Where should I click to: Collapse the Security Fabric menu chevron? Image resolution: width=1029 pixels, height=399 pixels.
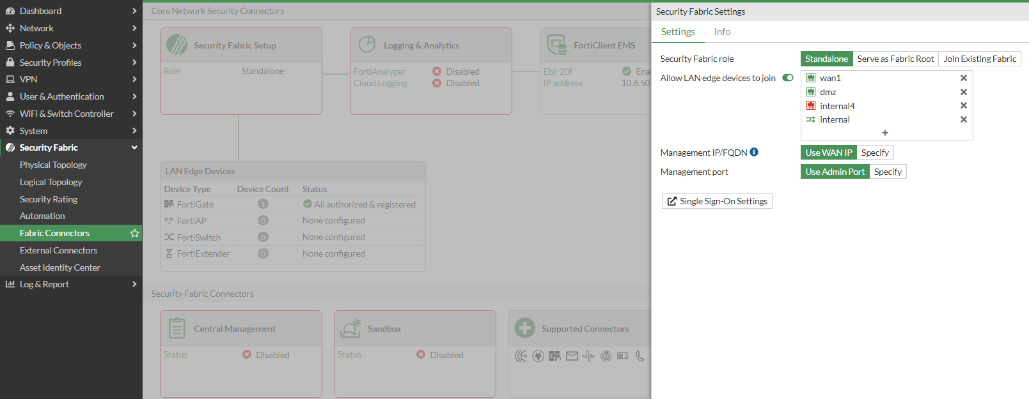click(x=134, y=147)
